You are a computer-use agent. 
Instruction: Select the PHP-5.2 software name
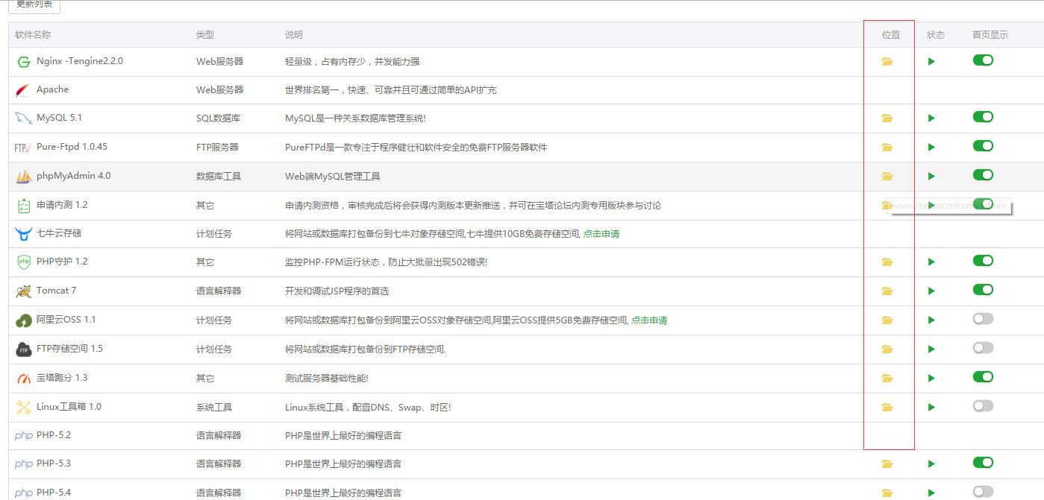click(x=54, y=435)
